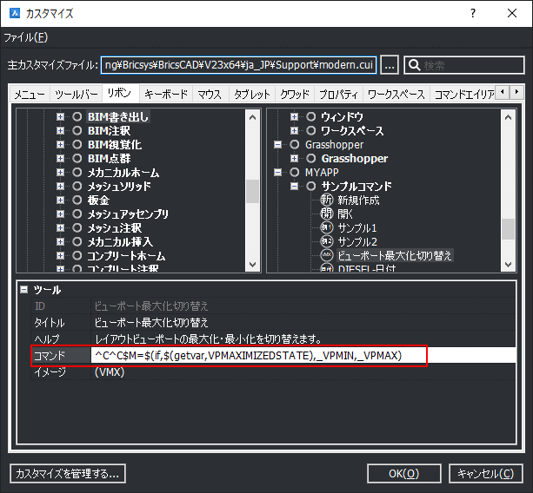This screenshot has width=533, height=493.
Task: Click the circle icon beside メッシュソリッド
Action: [77, 186]
